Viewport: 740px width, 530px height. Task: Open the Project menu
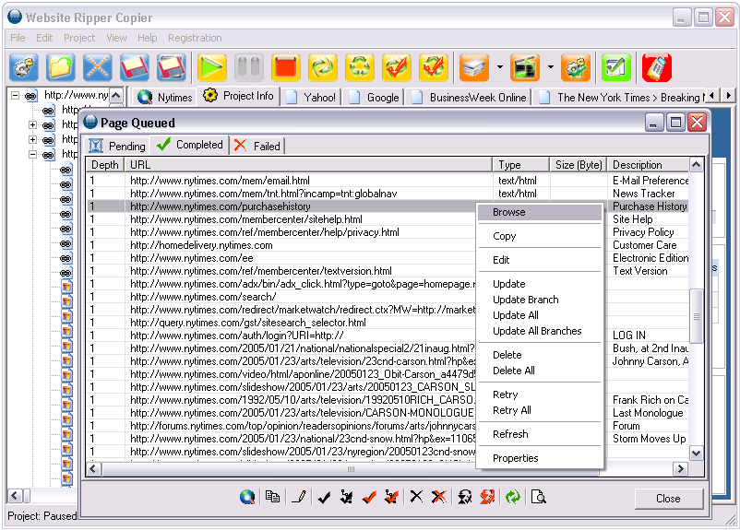79,38
